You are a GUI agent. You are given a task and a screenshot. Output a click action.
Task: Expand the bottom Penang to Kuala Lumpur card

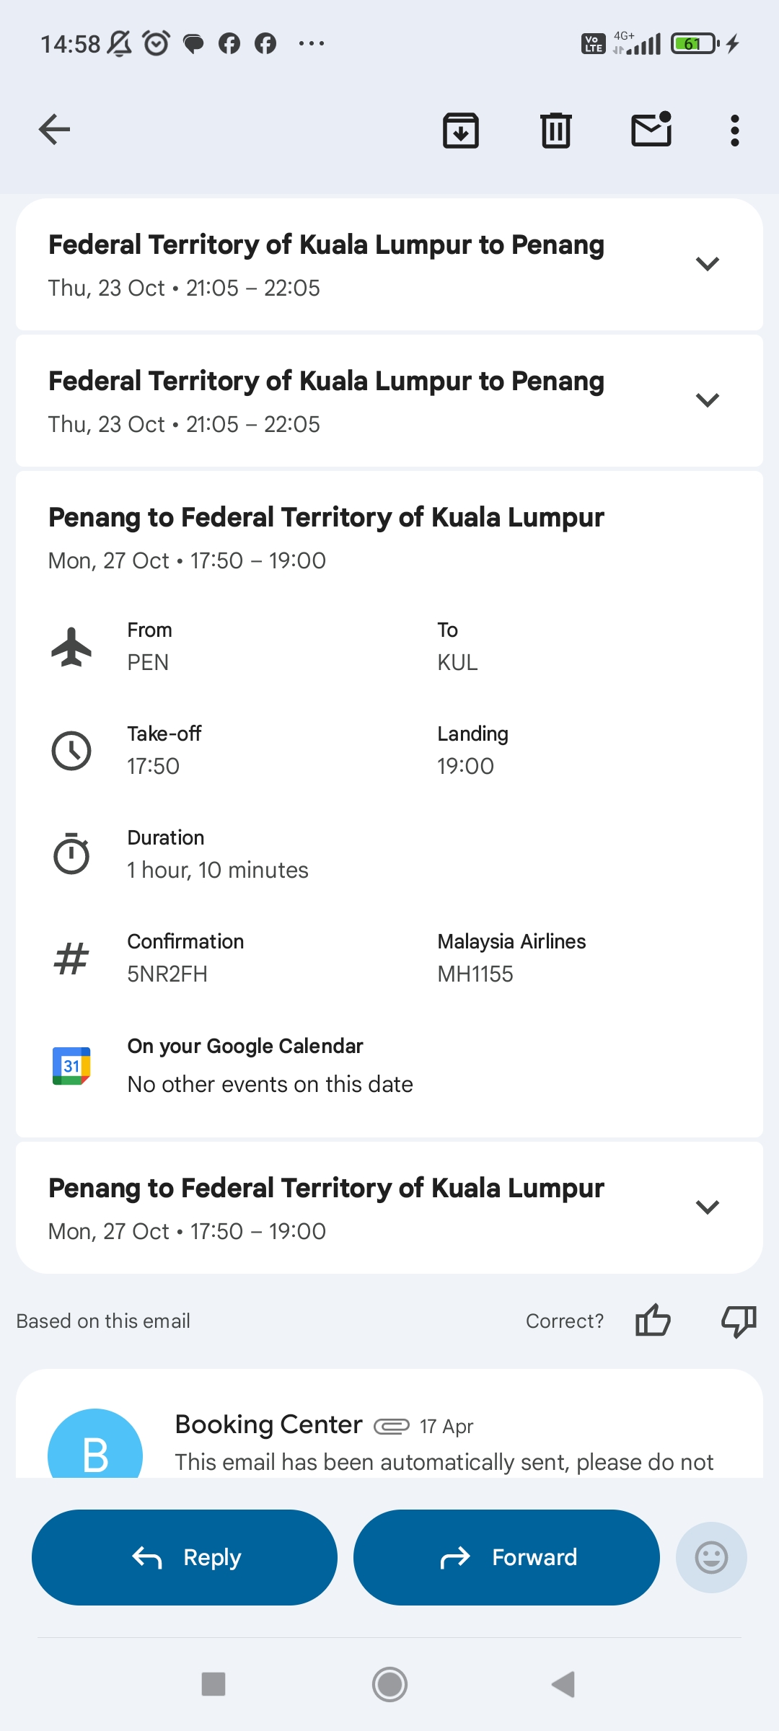(x=707, y=1207)
